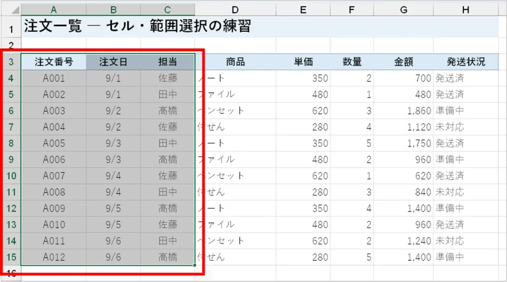Click the Select All corner triangle
The height and width of the screenshot is (282, 507).
coord(15,10)
